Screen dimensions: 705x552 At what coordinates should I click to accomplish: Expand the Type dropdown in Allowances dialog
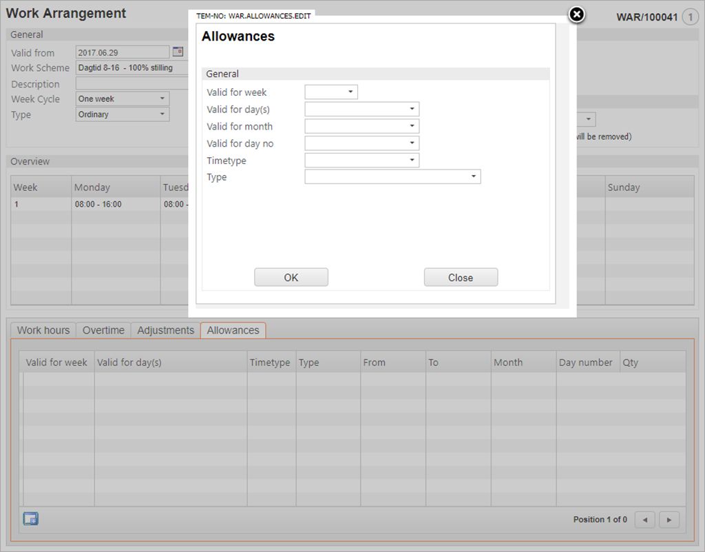[392, 177]
